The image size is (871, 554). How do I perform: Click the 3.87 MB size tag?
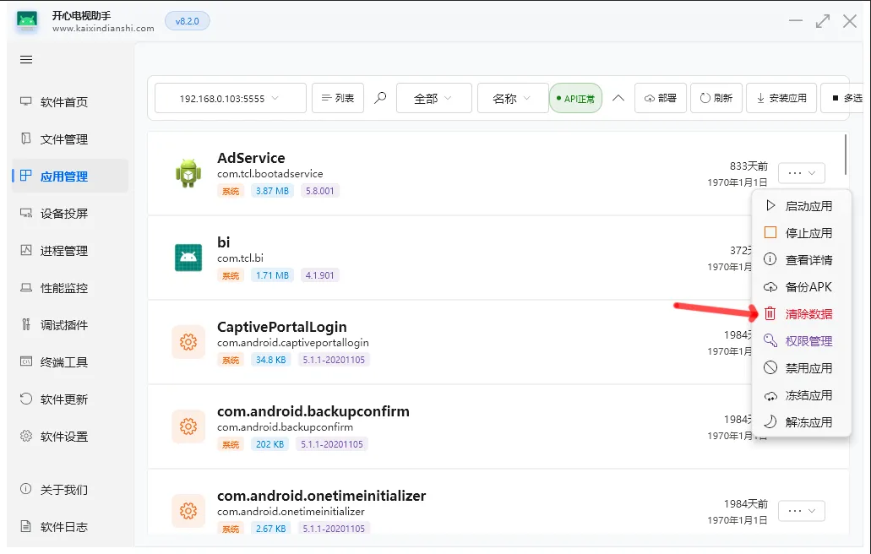(x=272, y=191)
